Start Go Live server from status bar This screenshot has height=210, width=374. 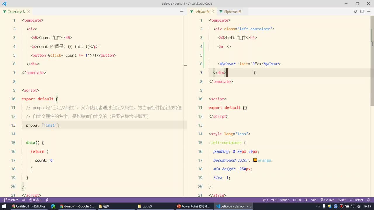pos(327,200)
